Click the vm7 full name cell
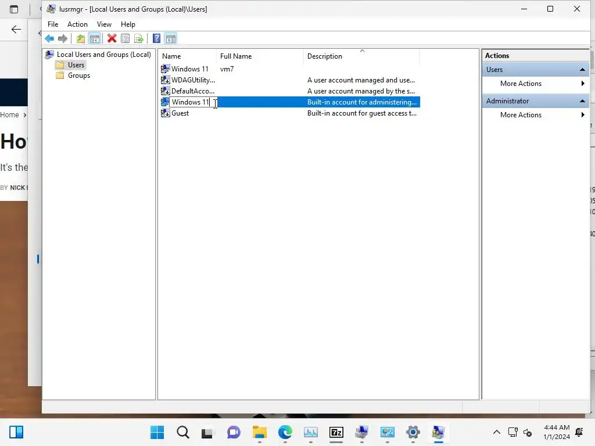 (227, 69)
